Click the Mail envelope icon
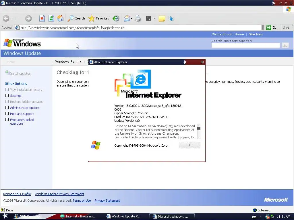The width and height of the screenshot is (294, 220). click(127, 18)
